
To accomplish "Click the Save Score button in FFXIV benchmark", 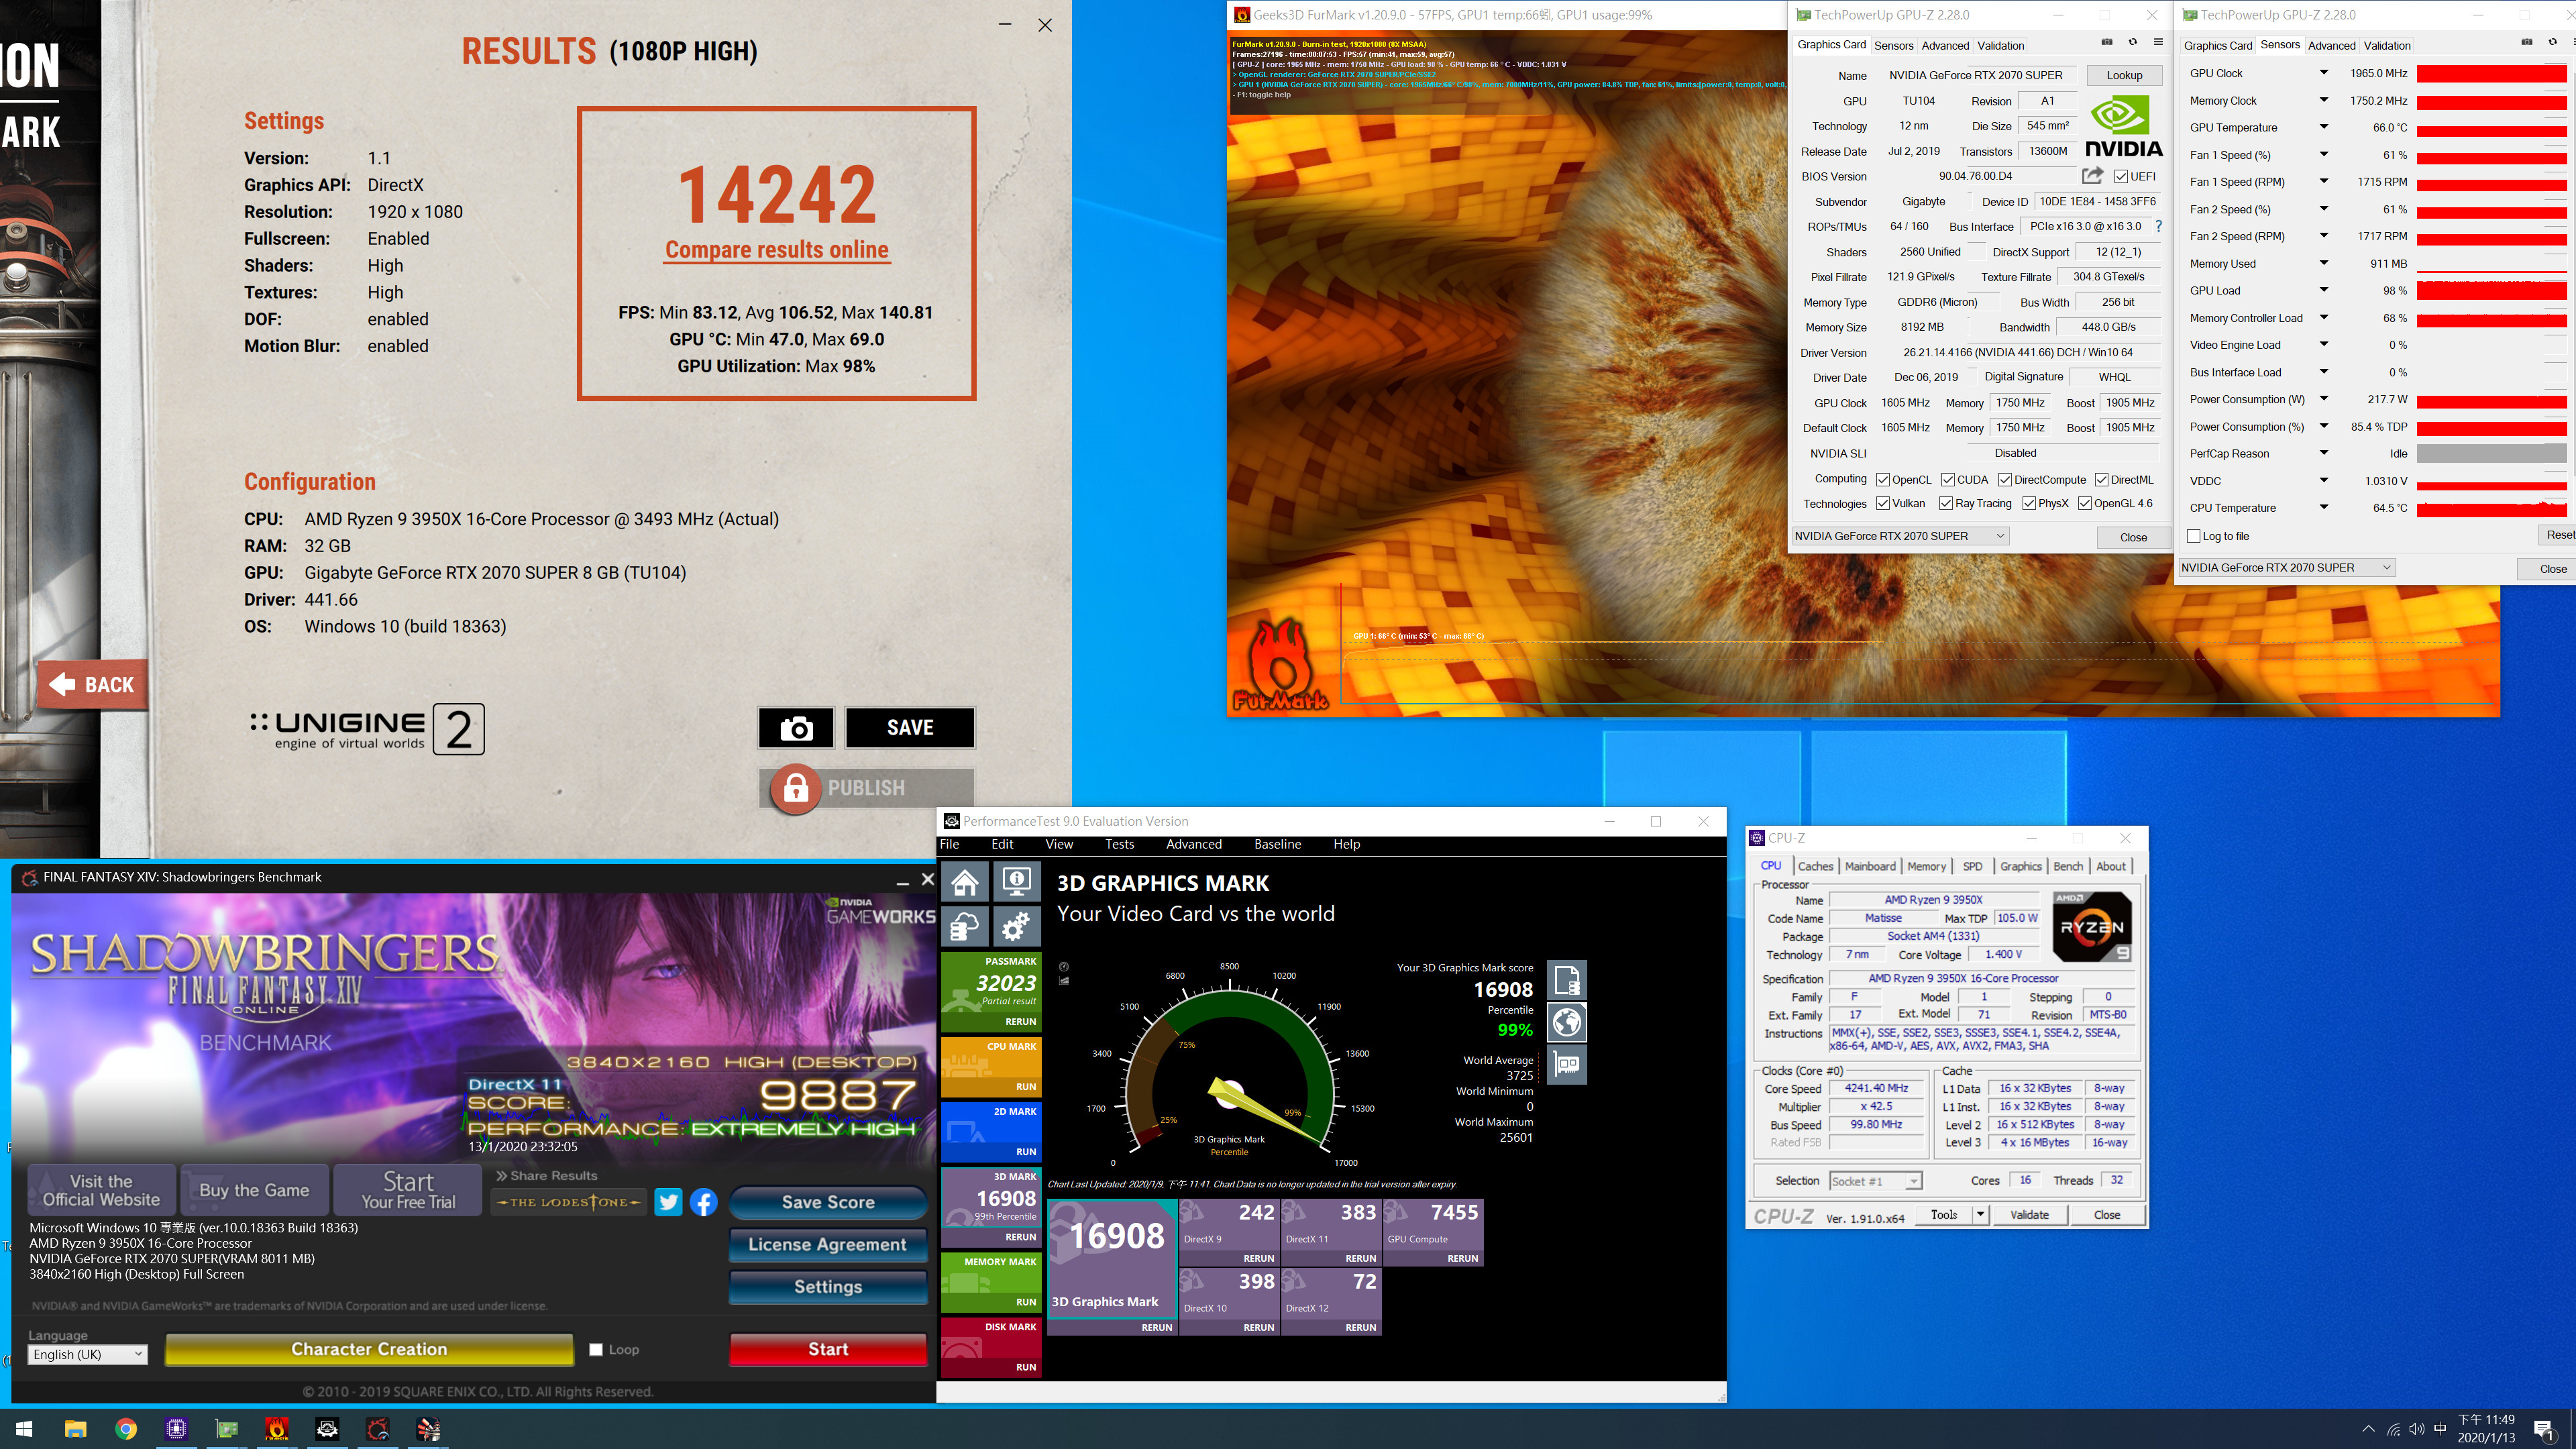I will (x=828, y=1202).
